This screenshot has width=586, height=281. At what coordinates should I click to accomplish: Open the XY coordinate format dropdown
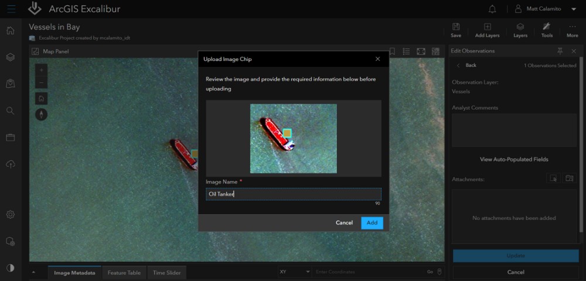295,272
